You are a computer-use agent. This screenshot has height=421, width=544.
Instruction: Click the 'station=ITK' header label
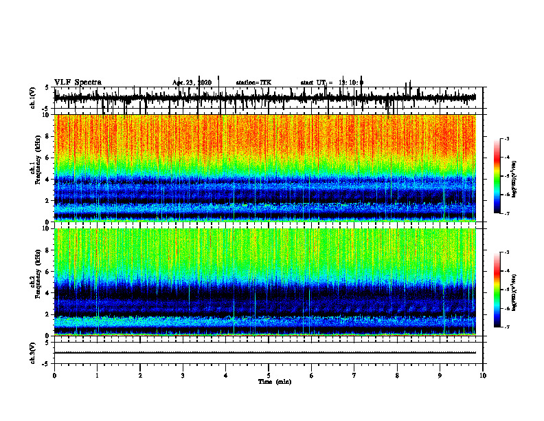coord(253,83)
